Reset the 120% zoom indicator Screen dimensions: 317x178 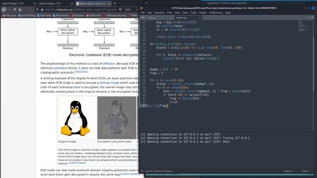pyautogui.click(x=128, y=9)
